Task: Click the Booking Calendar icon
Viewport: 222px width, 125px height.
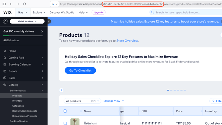Action: [x=5, y=64]
